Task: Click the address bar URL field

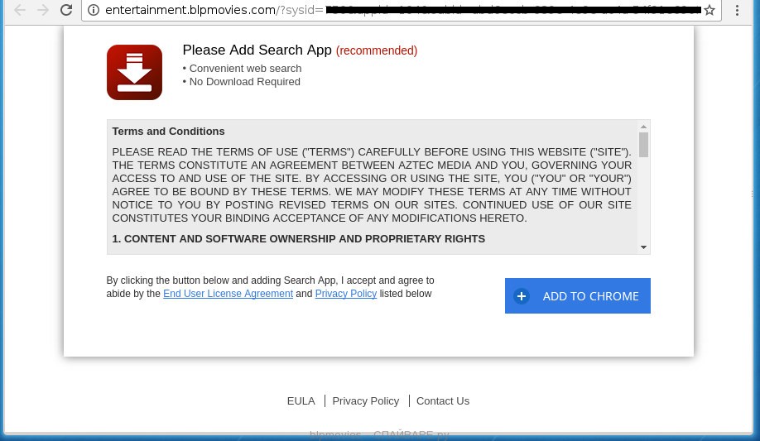Action: pos(402,10)
